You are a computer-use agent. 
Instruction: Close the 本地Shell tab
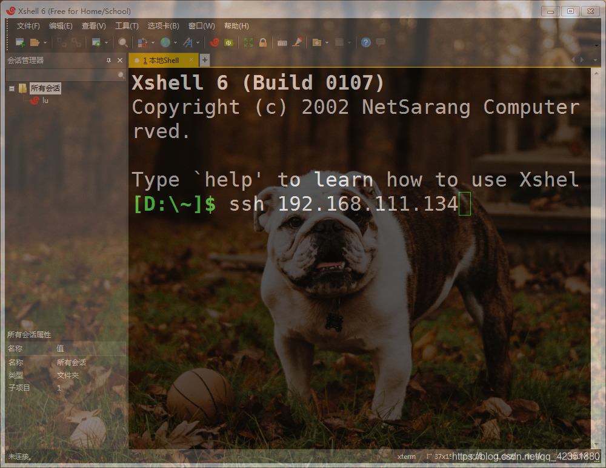click(191, 60)
